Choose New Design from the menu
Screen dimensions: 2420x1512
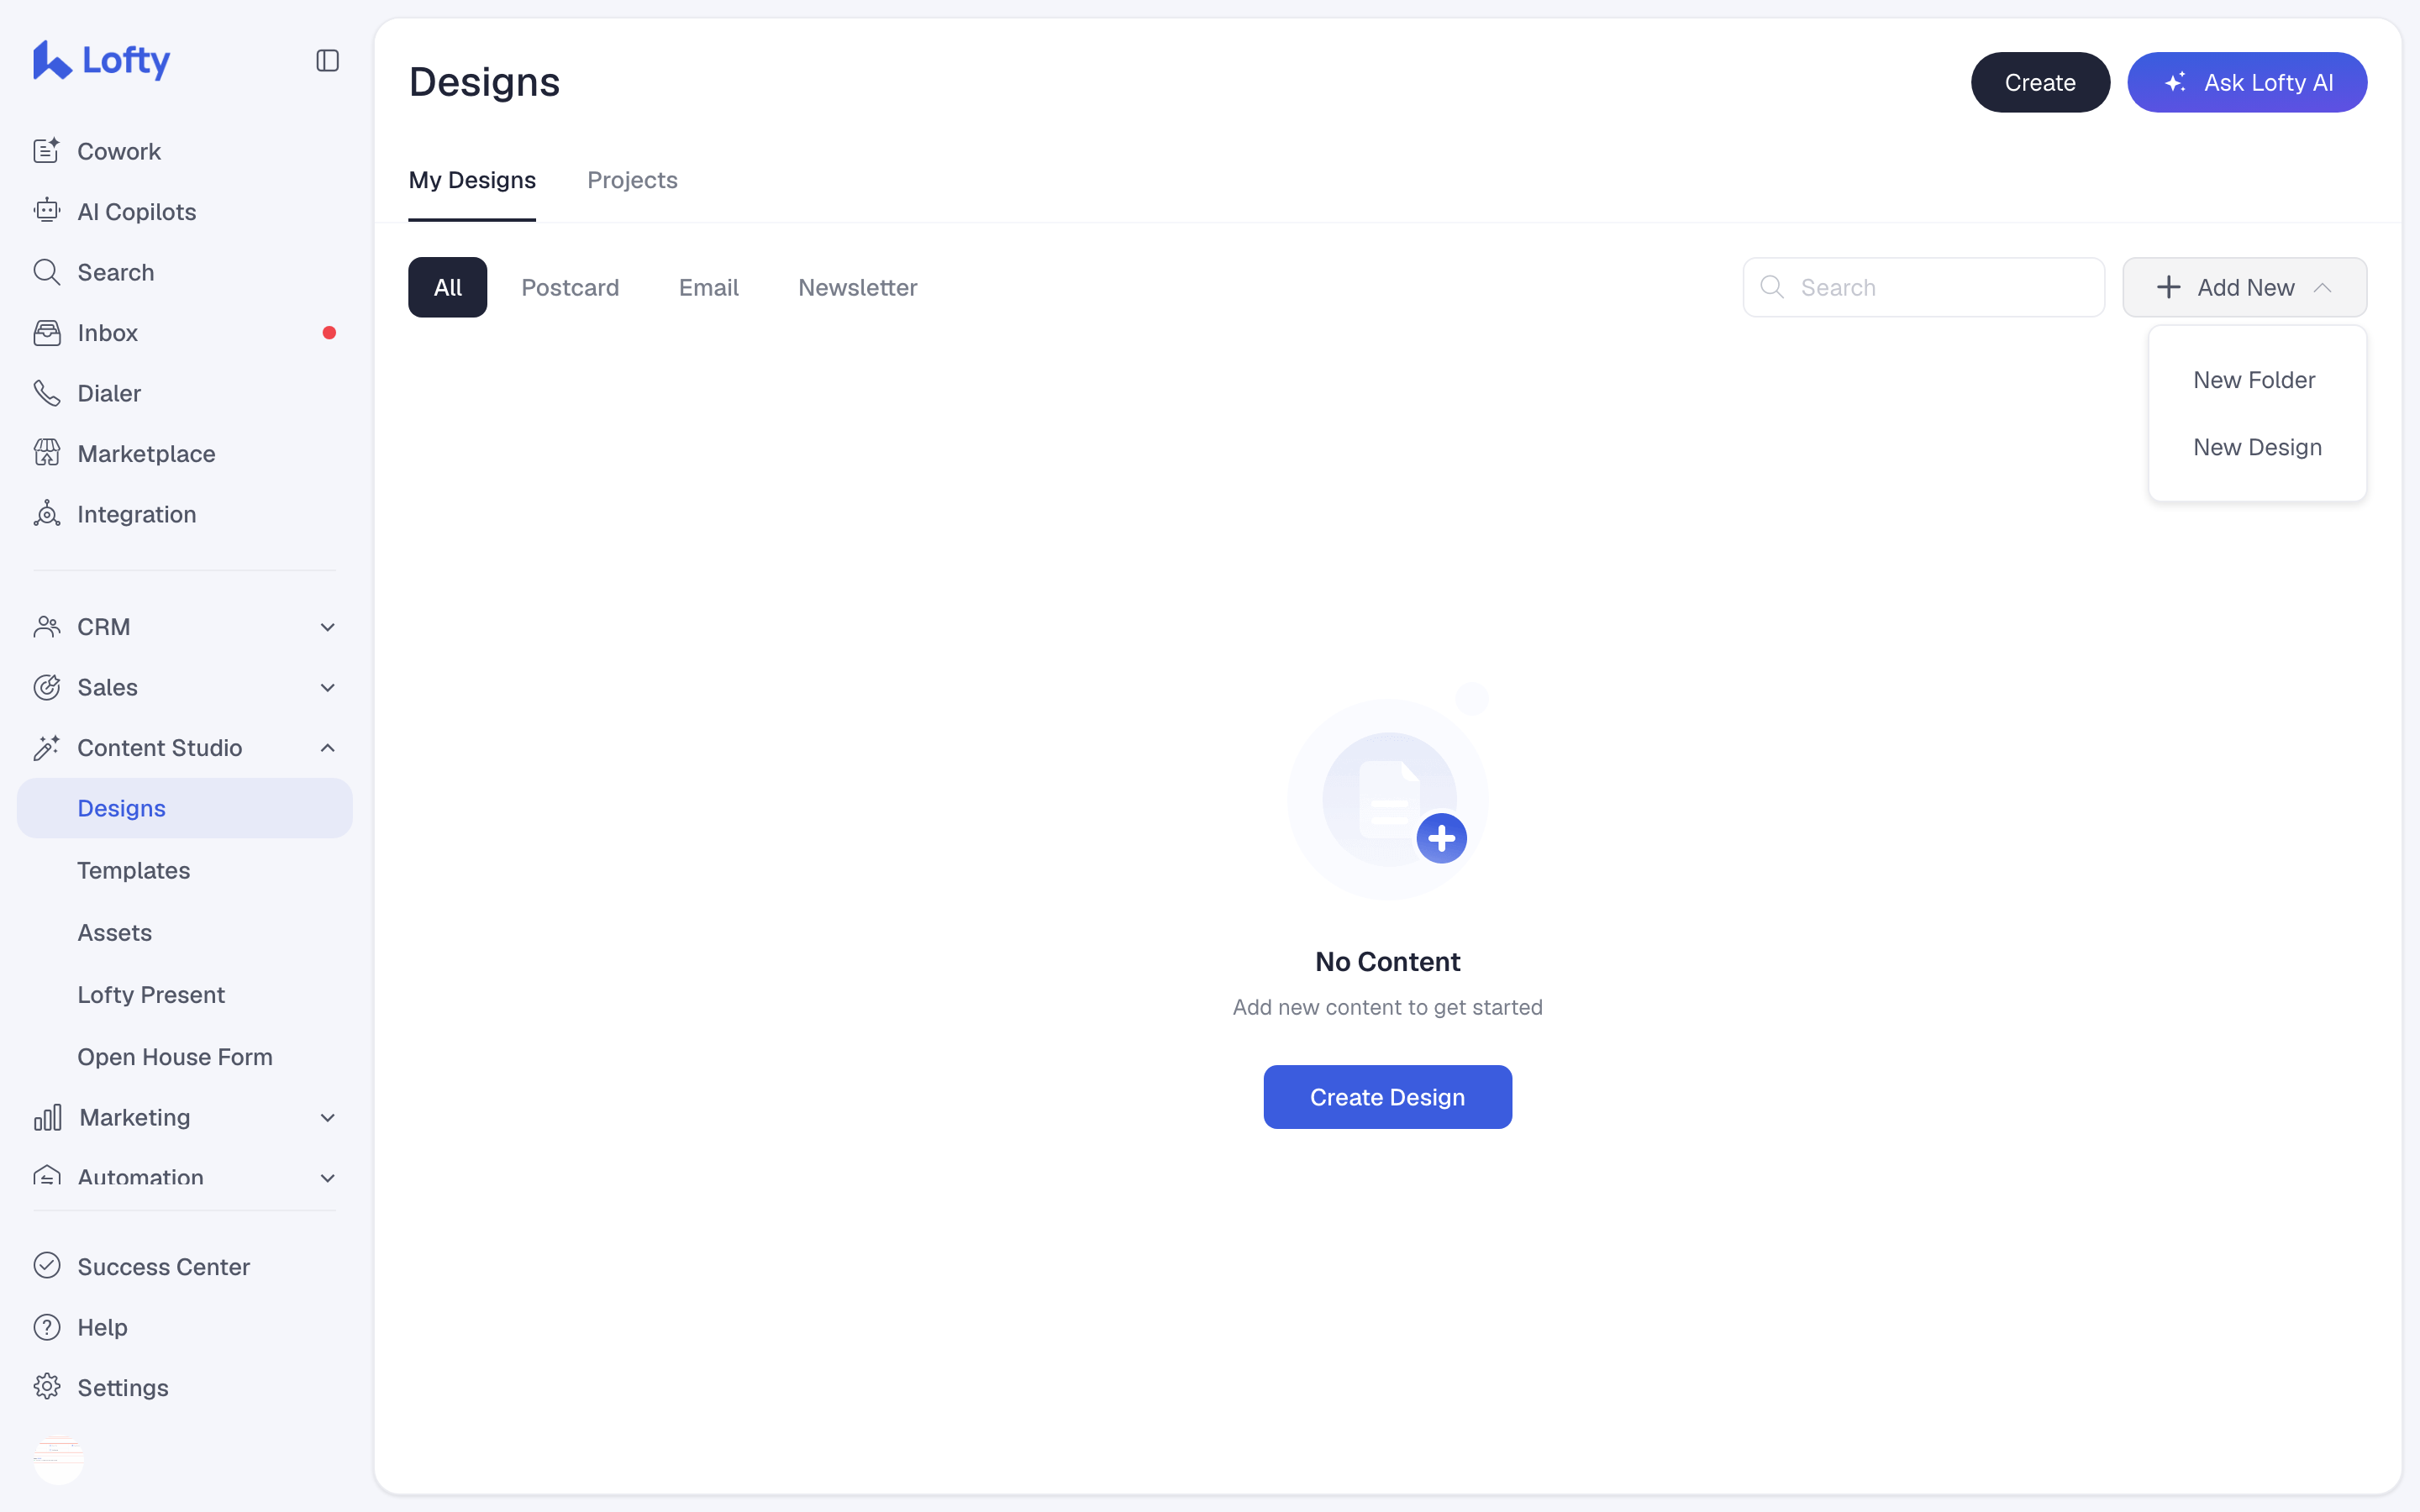click(x=2257, y=447)
